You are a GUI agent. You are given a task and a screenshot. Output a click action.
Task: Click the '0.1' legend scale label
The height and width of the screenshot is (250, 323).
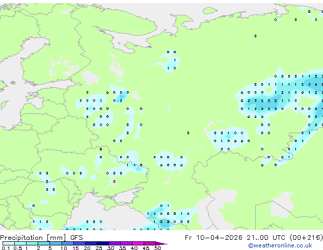6,248
